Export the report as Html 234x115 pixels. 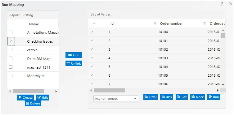(151, 97)
